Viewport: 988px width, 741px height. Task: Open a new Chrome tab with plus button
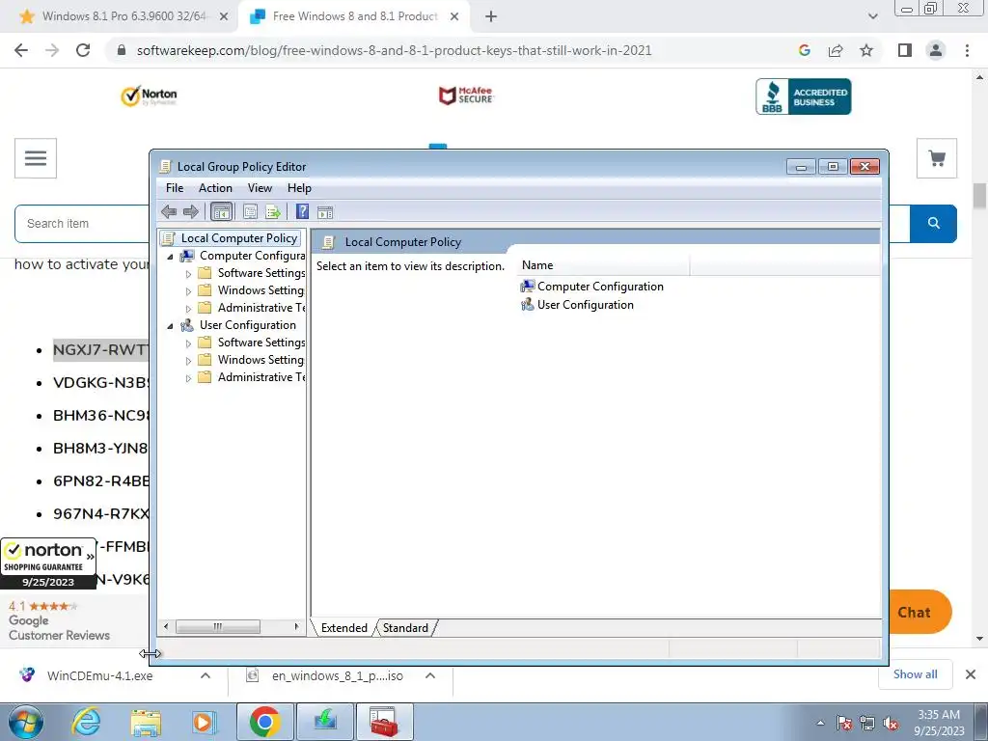point(491,16)
